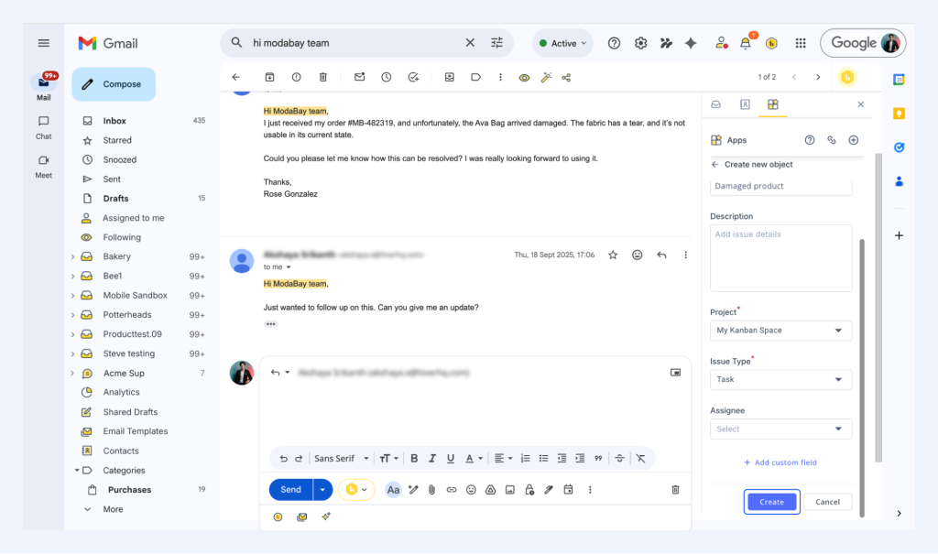Switch to the Chat section

coord(43,127)
